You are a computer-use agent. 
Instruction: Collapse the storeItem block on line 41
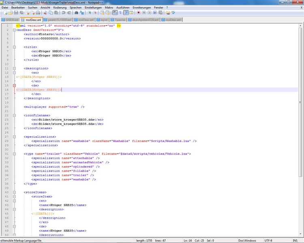tap(14, 197)
